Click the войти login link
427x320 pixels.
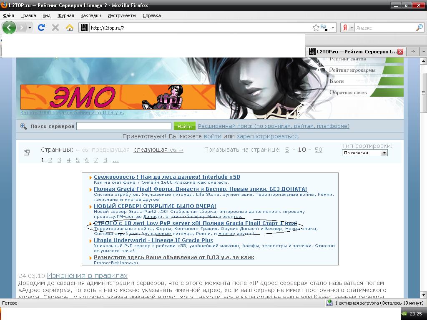(212, 136)
